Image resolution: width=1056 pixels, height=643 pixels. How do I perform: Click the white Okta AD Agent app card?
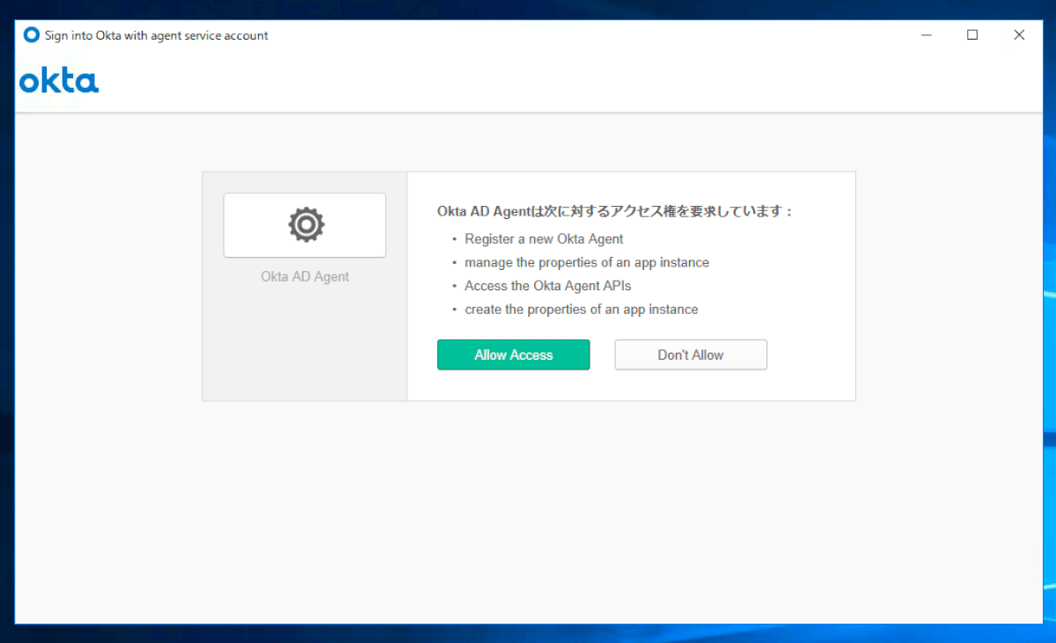304,224
